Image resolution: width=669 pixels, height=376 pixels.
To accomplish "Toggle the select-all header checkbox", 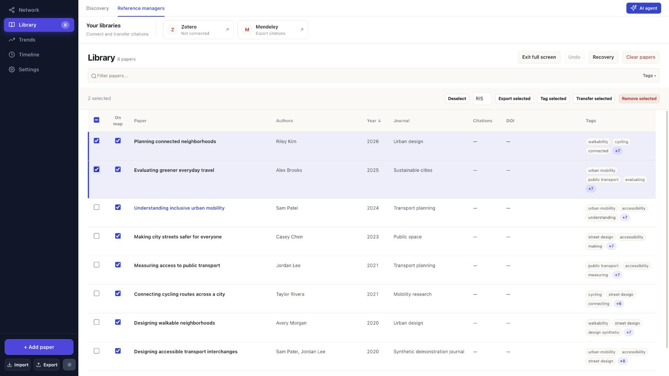I will [x=96, y=120].
